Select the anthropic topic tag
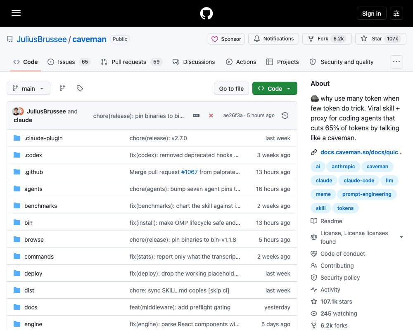The width and height of the screenshot is (413, 330). 343,167
